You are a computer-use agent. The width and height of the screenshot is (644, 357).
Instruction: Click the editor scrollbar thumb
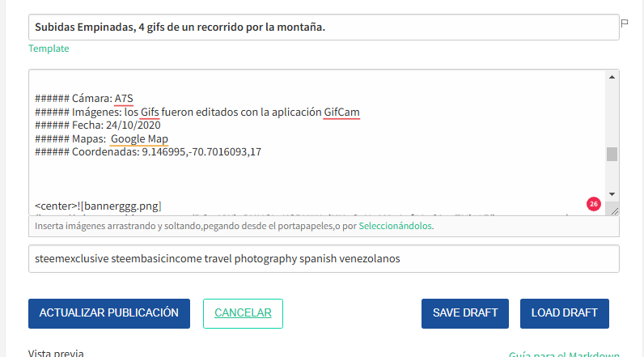[612, 154]
